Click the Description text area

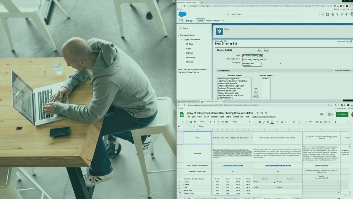point(252,64)
